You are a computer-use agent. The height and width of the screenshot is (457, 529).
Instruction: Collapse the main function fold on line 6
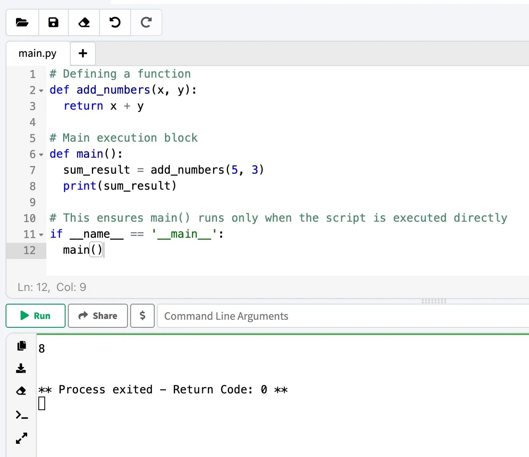click(x=41, y=155)
